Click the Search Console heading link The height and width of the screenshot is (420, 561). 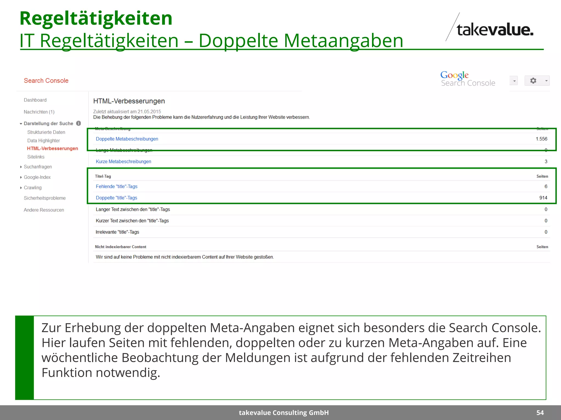46,81
